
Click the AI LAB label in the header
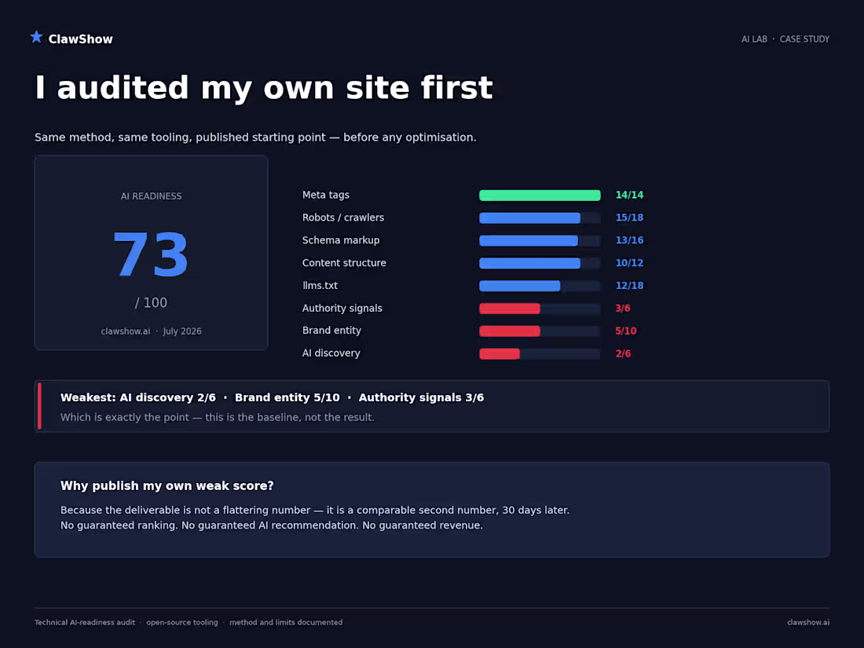click(754, 39)
